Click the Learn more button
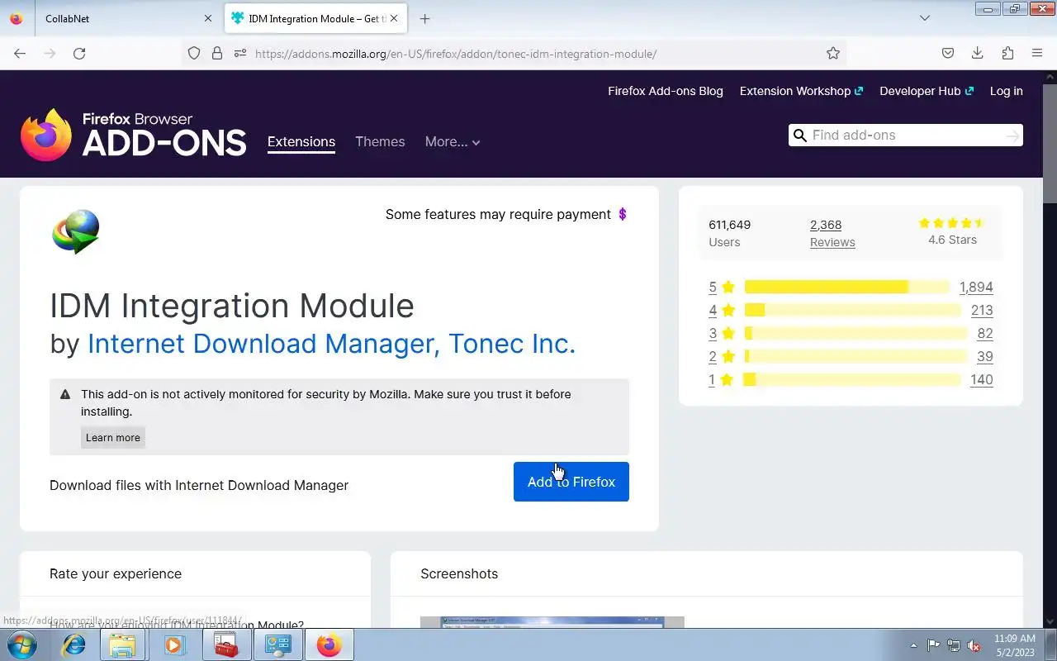 [x=113, y=437]
